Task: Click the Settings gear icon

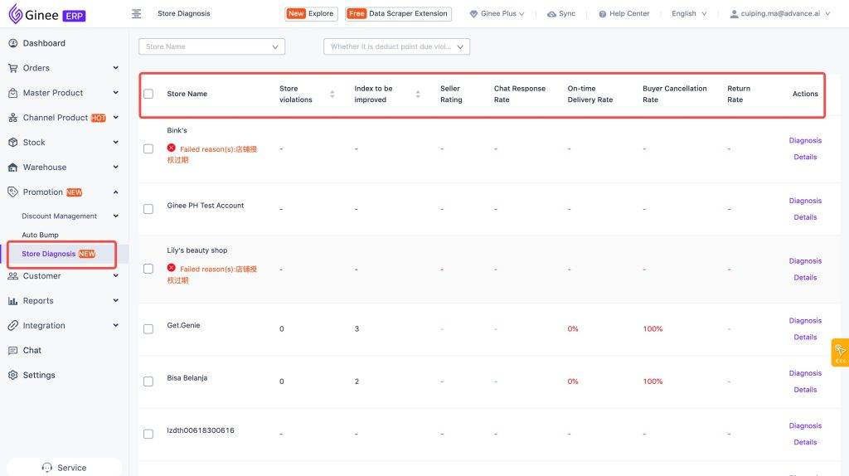Action: point(13,376)
